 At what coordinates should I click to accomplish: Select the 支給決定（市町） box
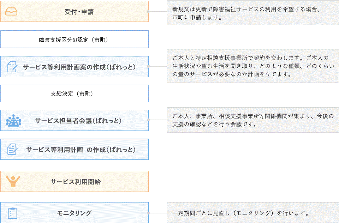tap(75, 93)
